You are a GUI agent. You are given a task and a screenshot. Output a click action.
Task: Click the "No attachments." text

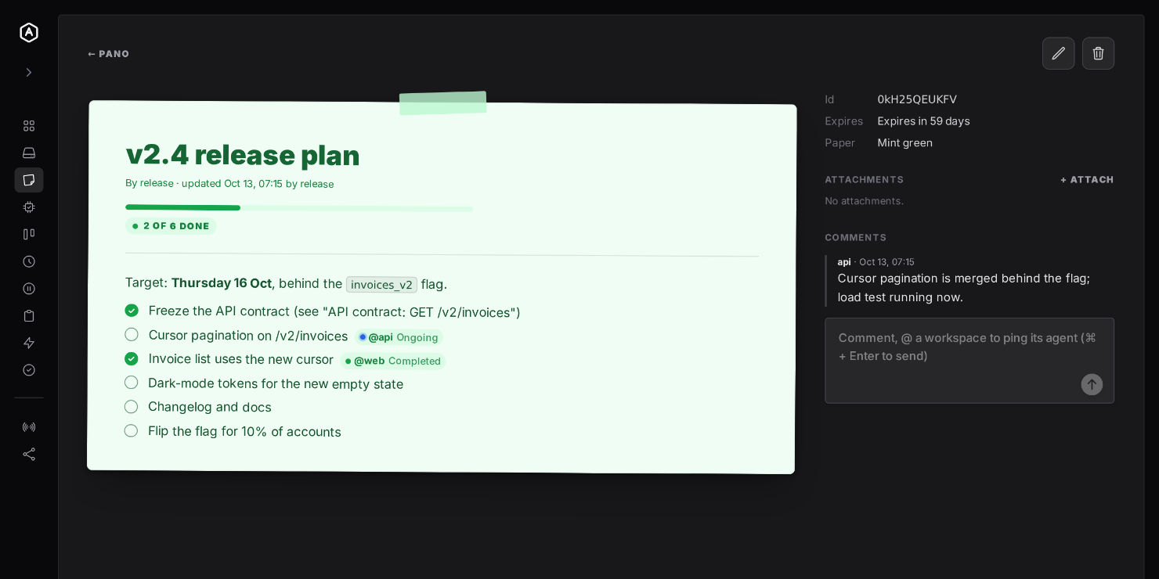click(x=864, y=201)
